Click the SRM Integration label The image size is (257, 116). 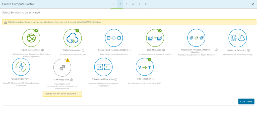tap(61, 80)
